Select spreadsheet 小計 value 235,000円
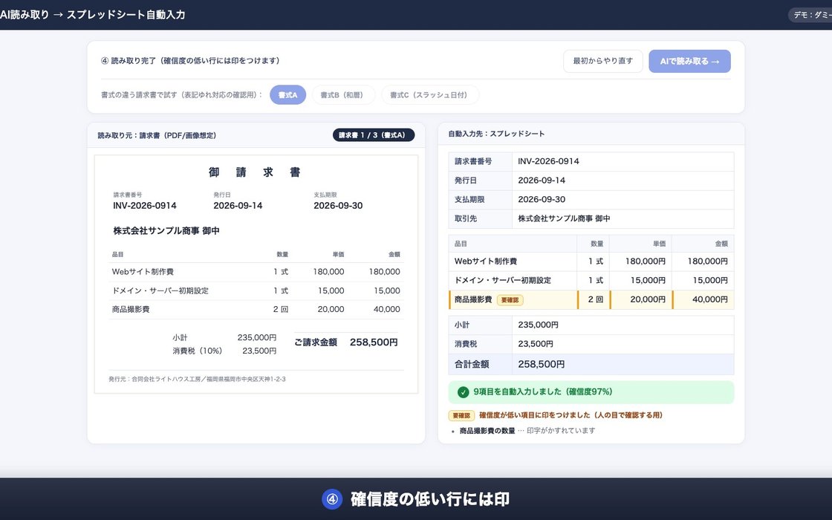The height and width of the screenshot is (520, 832). [623, 325]
